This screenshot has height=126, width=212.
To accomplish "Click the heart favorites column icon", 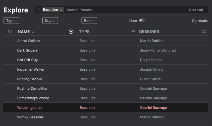I will tap(10, 31).
